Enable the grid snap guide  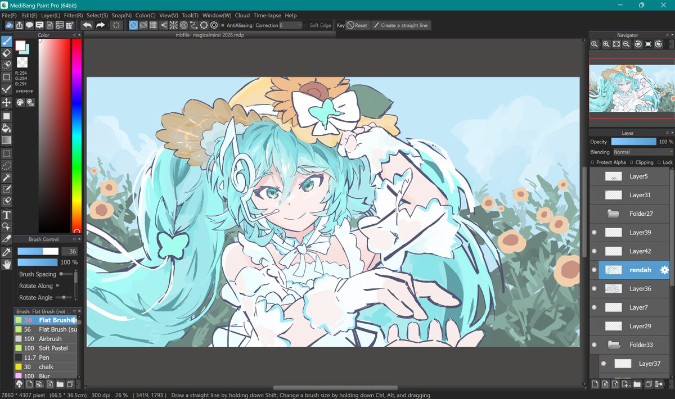tap(153, 25)
